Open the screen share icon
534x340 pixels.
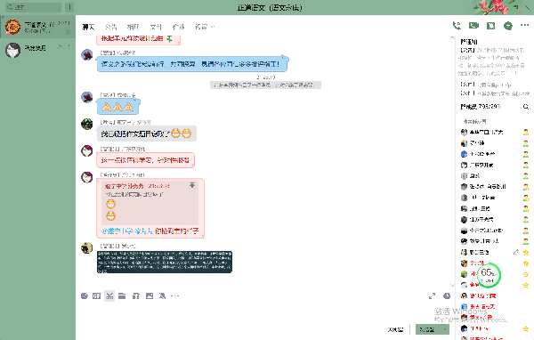tap(490, 26)
